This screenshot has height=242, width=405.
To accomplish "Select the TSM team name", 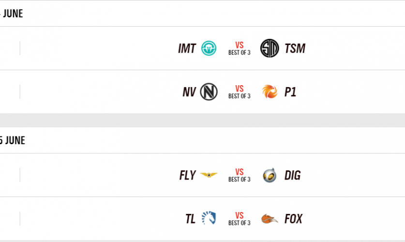I will point(295,48).
